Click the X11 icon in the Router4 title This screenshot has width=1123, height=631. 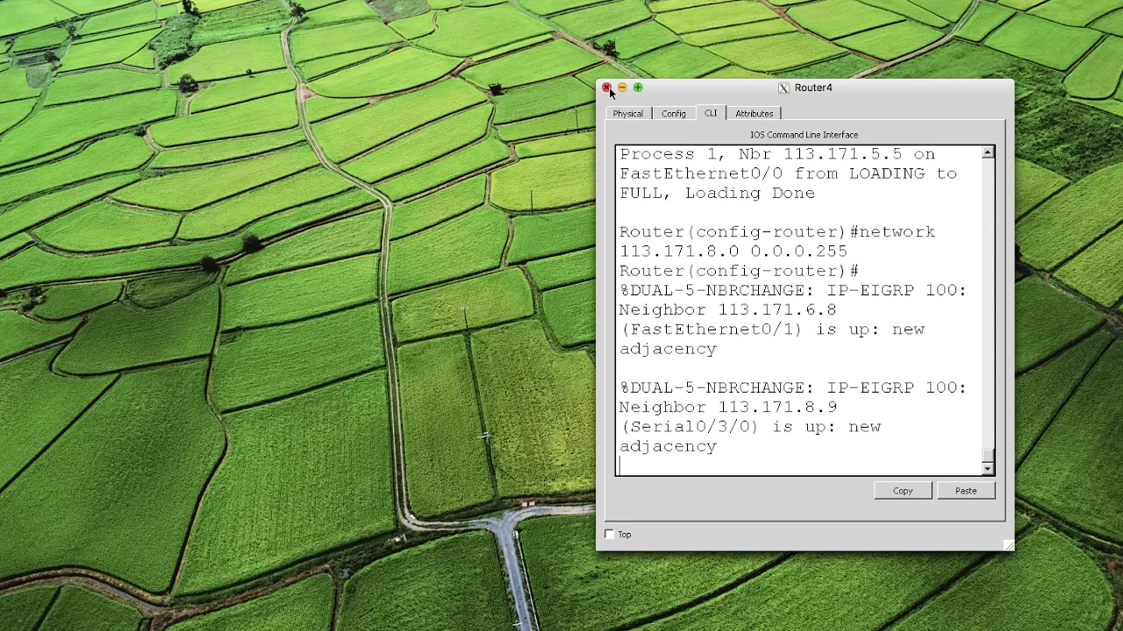point(783,88)
